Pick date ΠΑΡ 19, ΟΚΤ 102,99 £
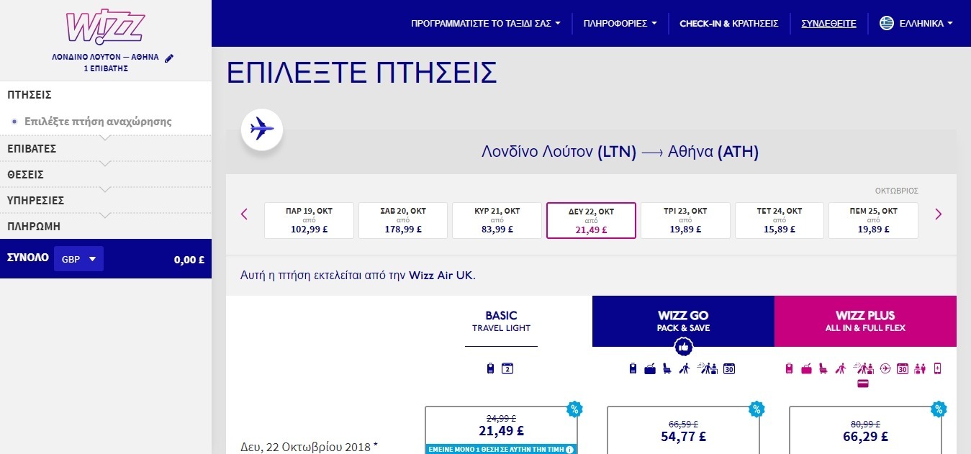The image size is (971, 454). (310, 220)
